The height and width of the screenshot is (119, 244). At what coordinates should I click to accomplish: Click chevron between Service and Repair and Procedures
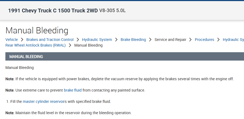click(x=191, y=40)
